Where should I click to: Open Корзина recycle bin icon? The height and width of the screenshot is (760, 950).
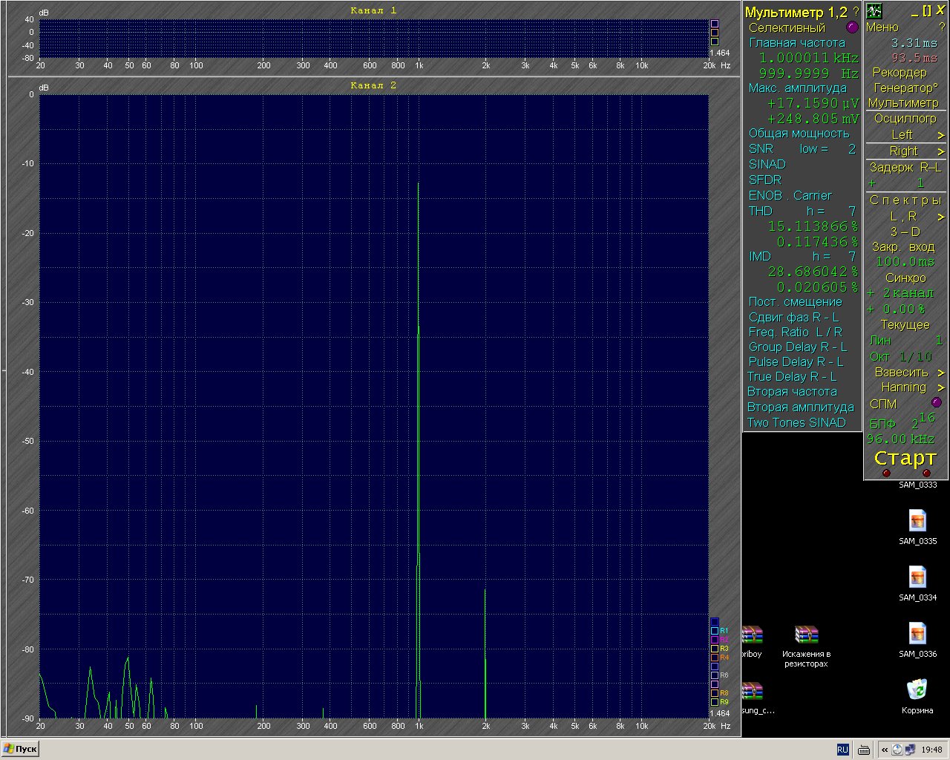point(917,696)
